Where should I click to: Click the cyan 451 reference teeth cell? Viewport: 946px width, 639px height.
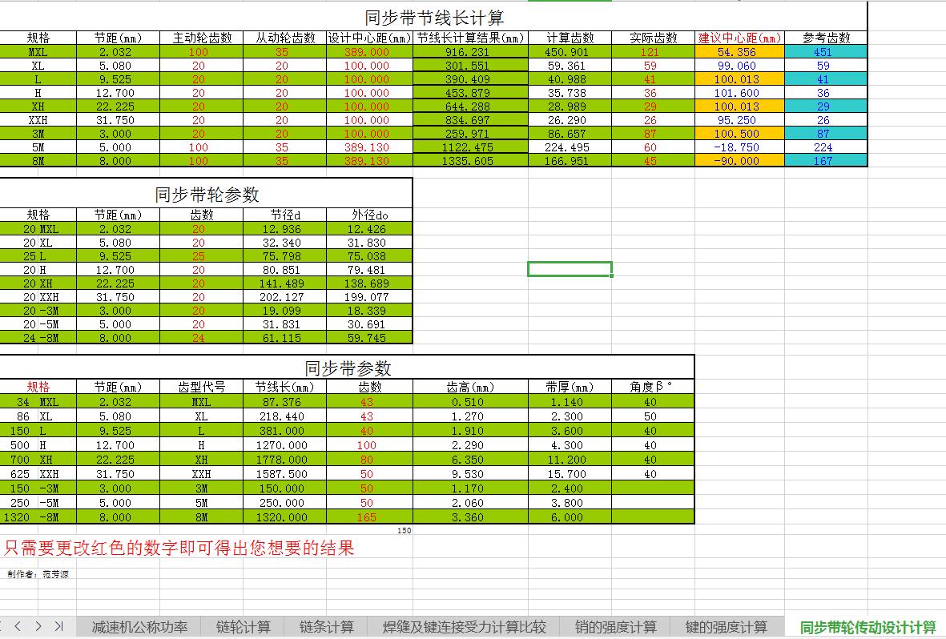coord(823,52)
